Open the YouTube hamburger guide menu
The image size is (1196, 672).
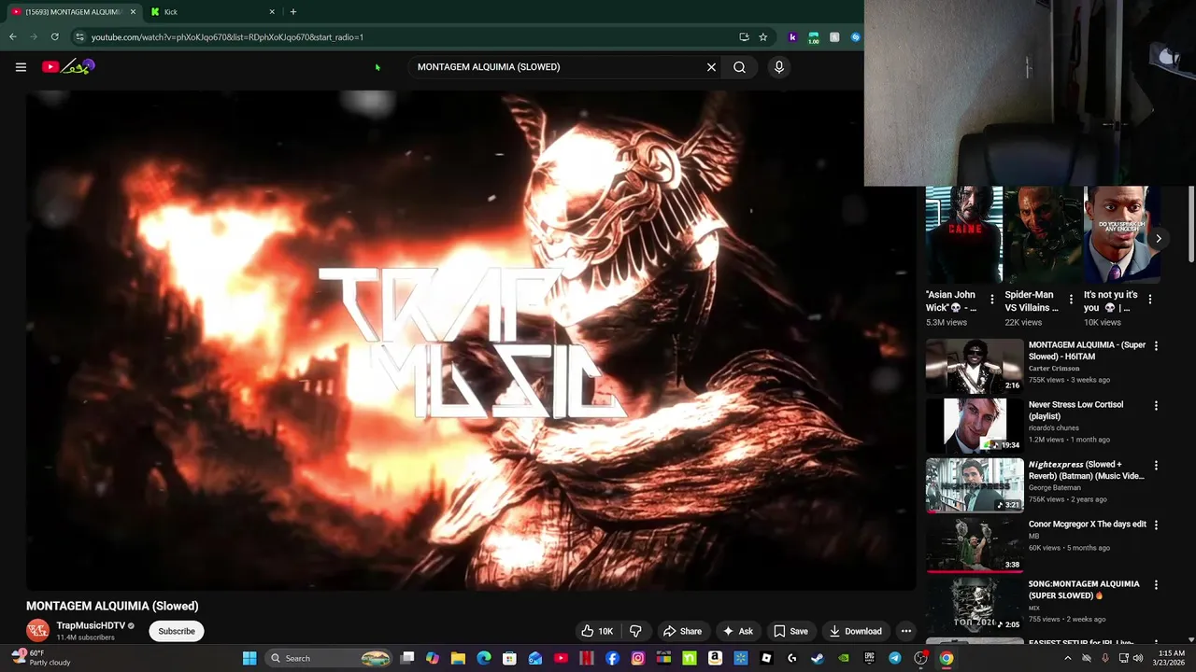21,67
